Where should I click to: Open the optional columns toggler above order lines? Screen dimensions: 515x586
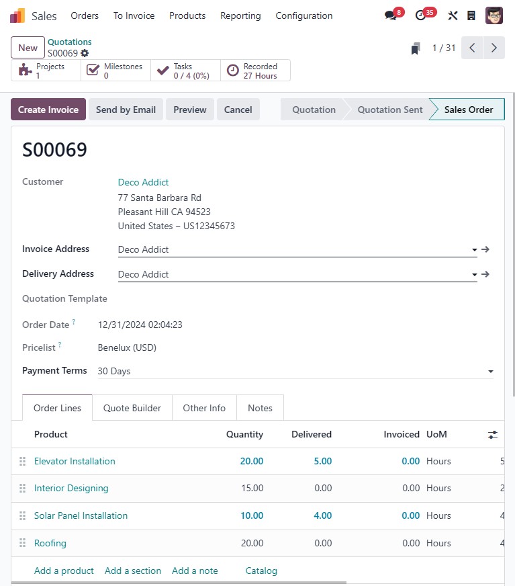493,434
